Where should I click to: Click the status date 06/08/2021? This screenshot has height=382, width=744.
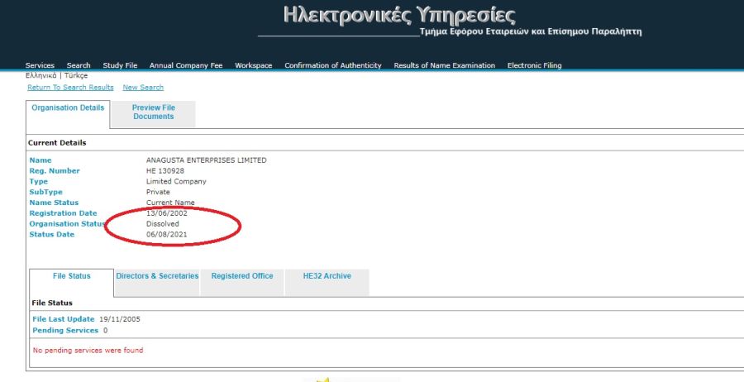click(166, 235)
